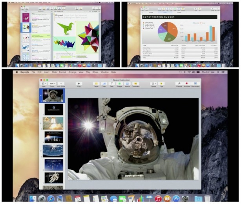Add a text box with the Text icon
The height and width of the screenshot is (204, 241).
tap(112, 84)
